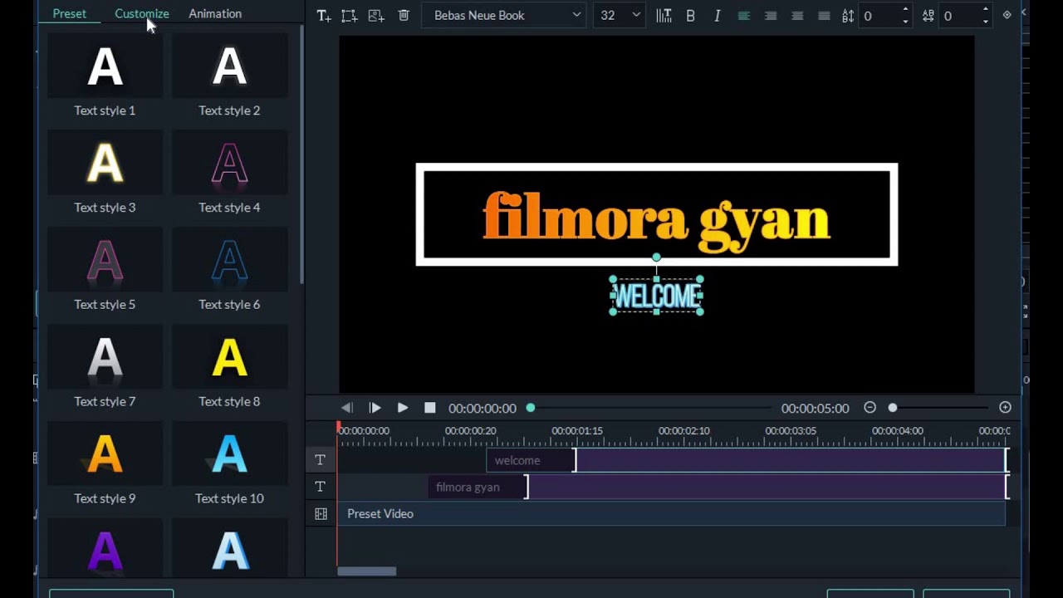Toggle italic formatting

click(x=717, y=16)
